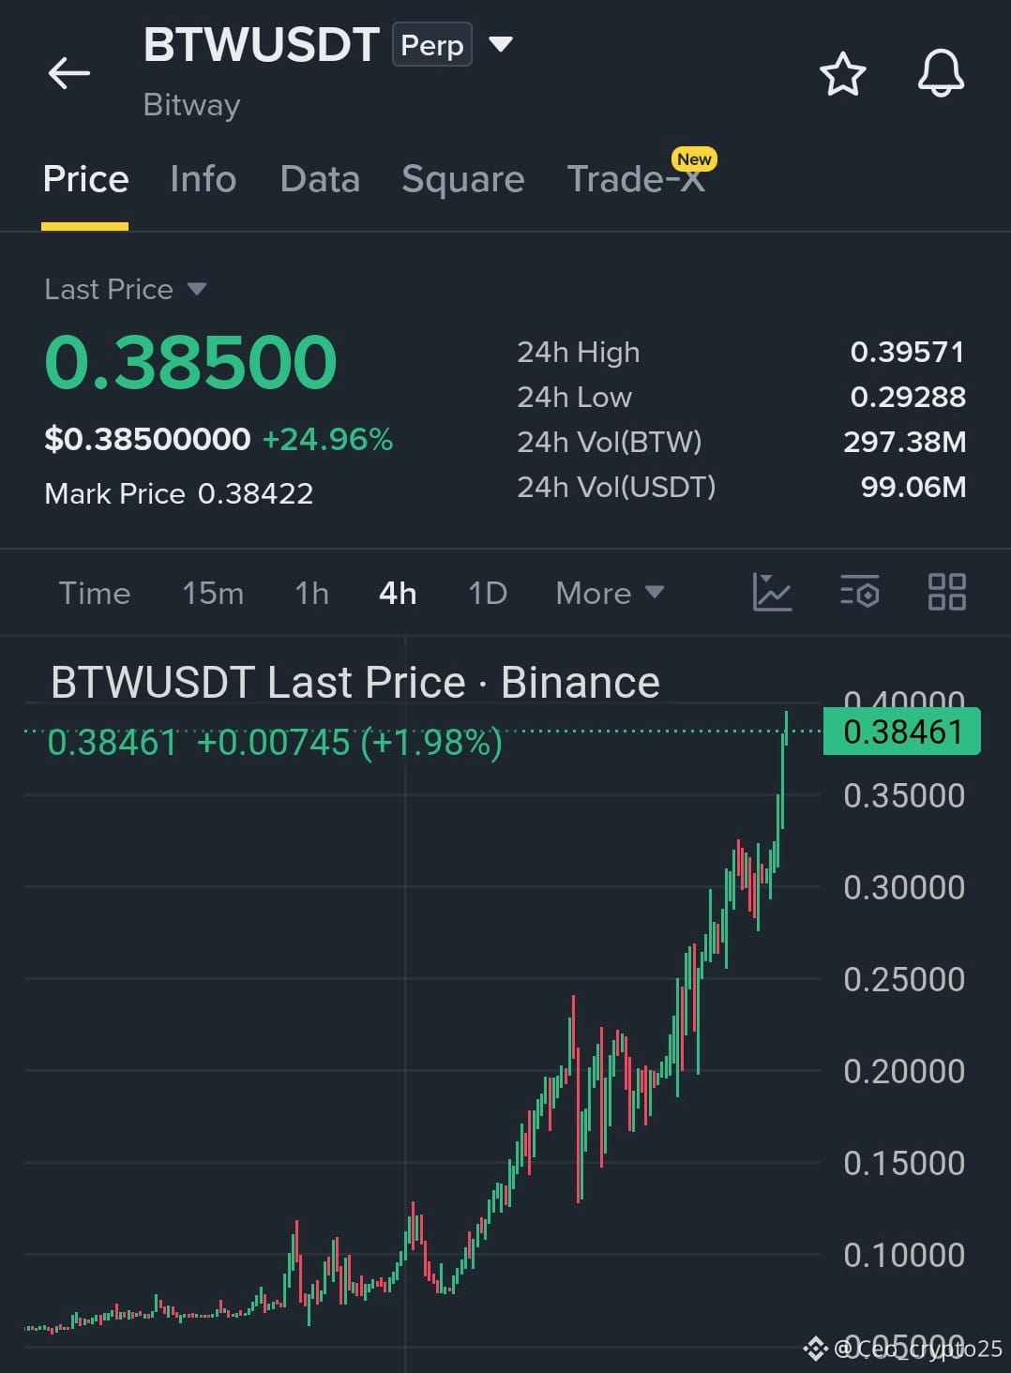Open the Trade-X tab
The width and height of the screenshot is (1011, 1373).
click(x=636, y=179)
